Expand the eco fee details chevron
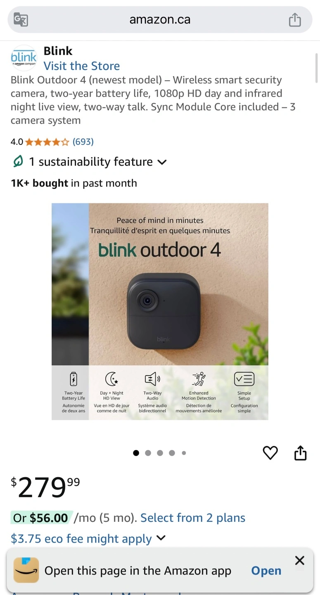Screen dimensions: 320x595 coord(161,538)
